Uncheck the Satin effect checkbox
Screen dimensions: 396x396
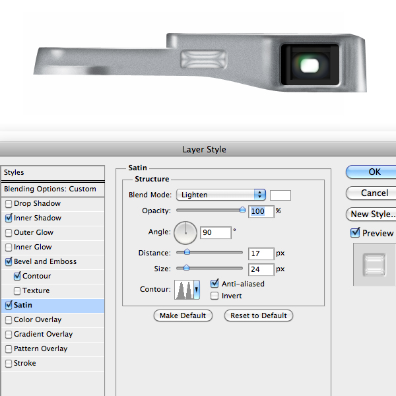pyautogui.click(x=9, y=306)
